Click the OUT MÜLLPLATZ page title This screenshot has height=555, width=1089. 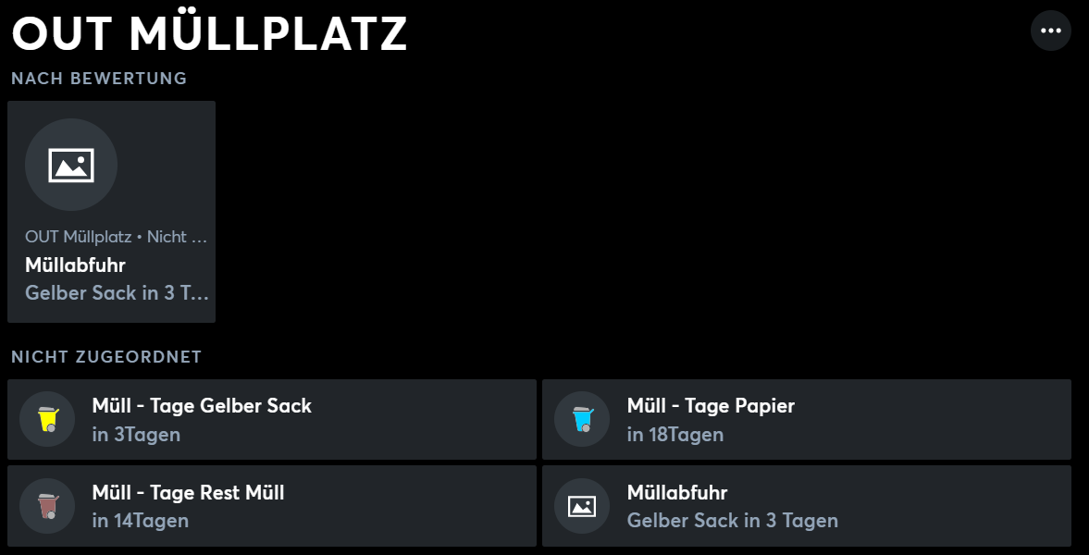(210, 33)
